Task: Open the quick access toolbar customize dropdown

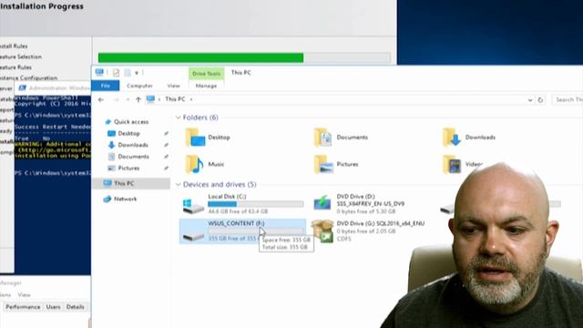Action: click(x=137, y=73)
